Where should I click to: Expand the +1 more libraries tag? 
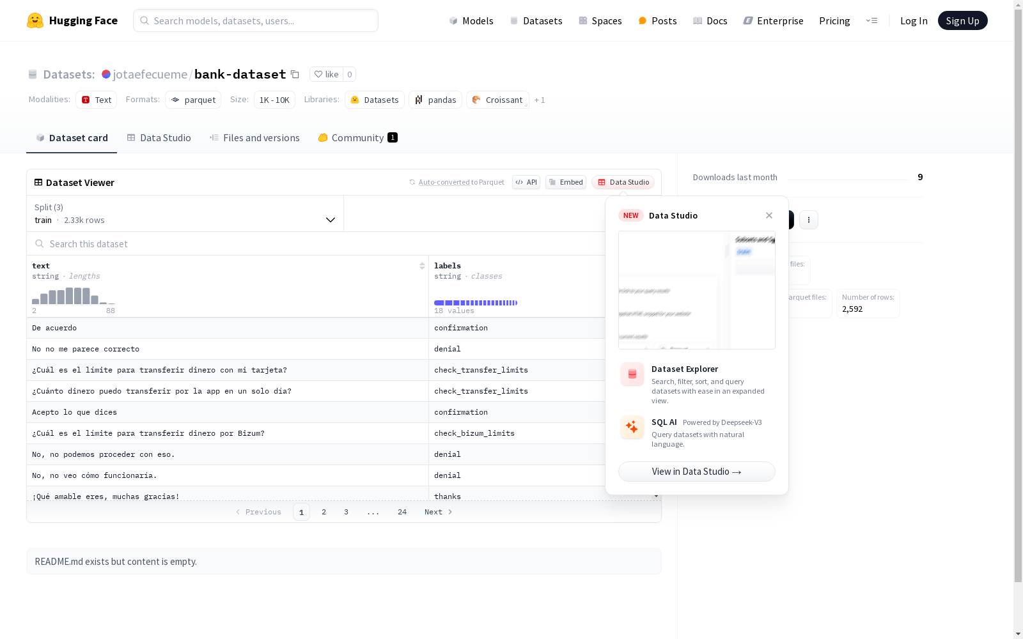(x=540, y=100)
